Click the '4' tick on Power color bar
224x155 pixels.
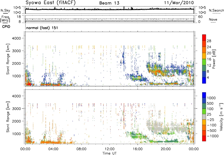pyautogui.click(x=208, y=77)
